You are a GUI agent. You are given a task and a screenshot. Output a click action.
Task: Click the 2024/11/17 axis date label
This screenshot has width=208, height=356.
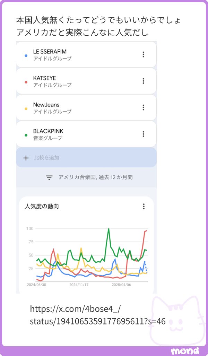point(79,285)
